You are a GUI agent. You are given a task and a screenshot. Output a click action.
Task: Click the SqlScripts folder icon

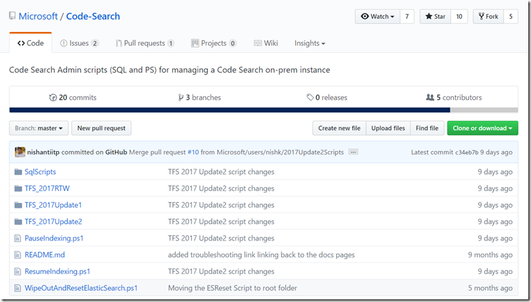(x=18, y=172)
